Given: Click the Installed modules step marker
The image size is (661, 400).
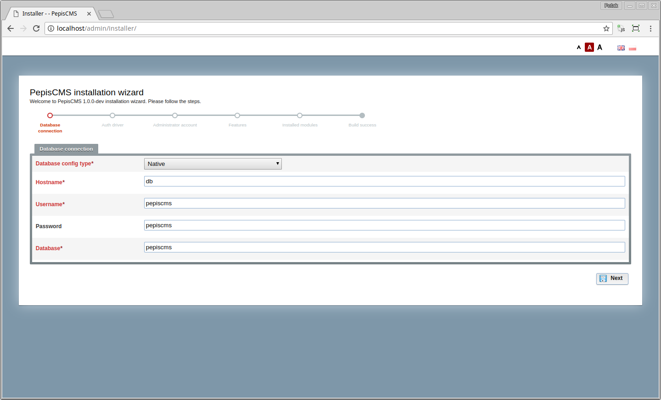Looking at the screenshot, I should pyautogui.click(x=300, y=115).
